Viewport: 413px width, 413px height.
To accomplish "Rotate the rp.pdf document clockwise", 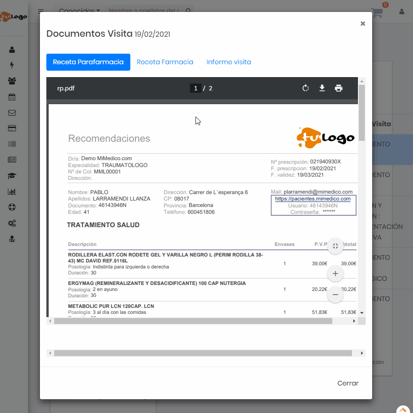I will pyautogui.click(x=306, y=88).
